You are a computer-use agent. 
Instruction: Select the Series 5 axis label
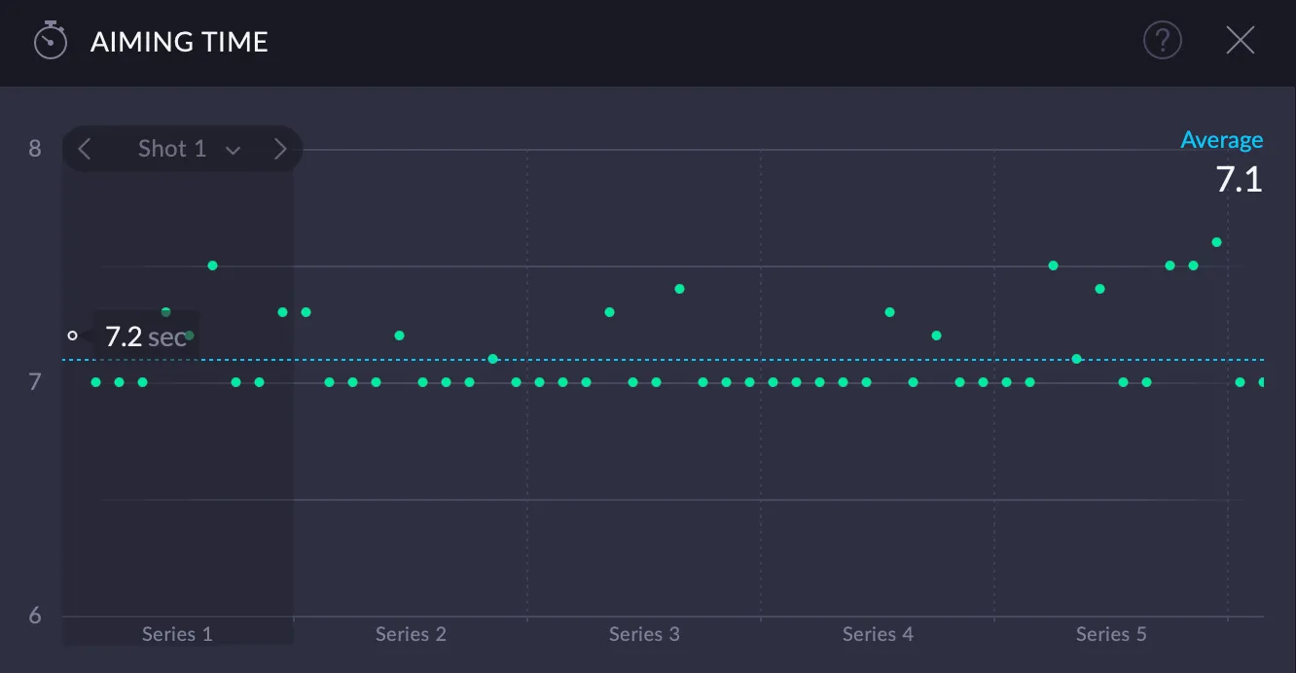1110,633
